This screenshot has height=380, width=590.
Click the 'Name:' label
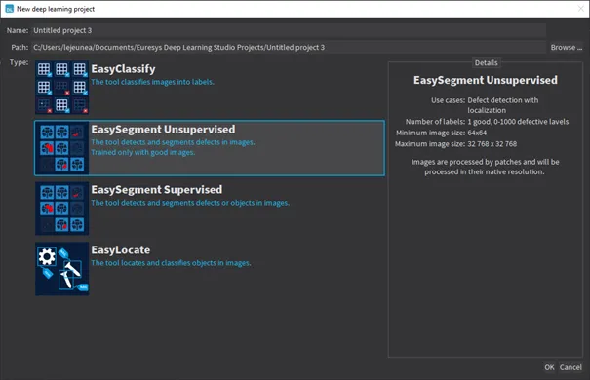coord(18,30)
